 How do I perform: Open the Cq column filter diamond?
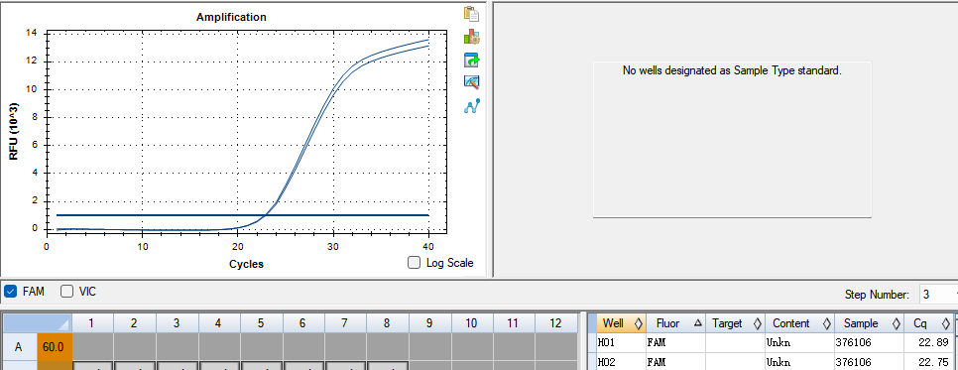coord(946,323)
